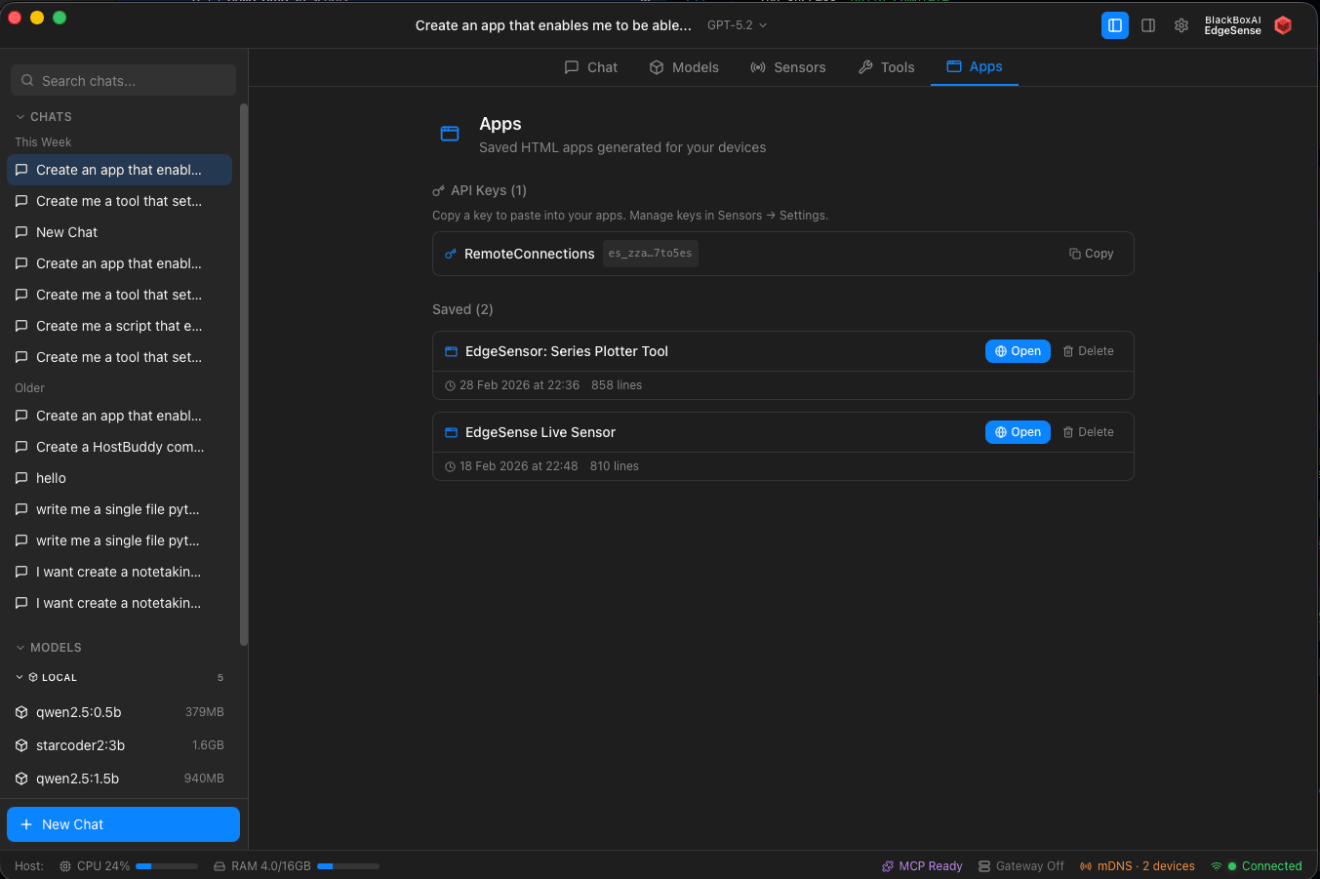Toggle the left sidebar panel icon

coord(1114,25)
